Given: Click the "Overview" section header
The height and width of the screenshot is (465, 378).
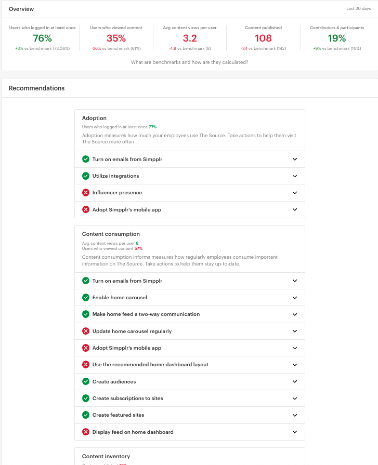Looking at the screenshot, I should (x=21, y=9).
